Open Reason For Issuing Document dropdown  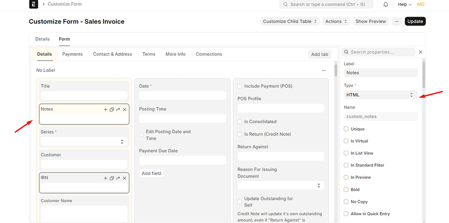(x=281, y=185)
